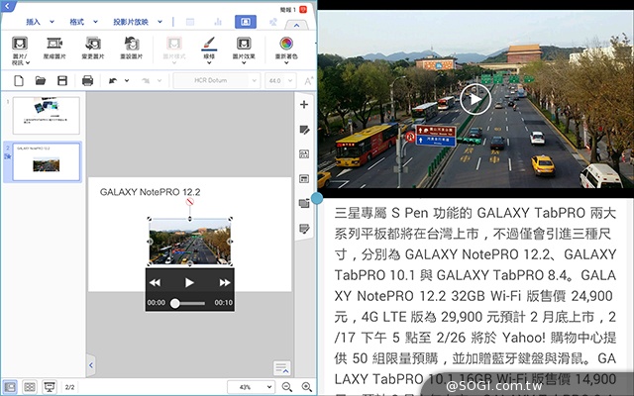
Task: Open the HCR Dotum font dropdown
Action: 216,81
